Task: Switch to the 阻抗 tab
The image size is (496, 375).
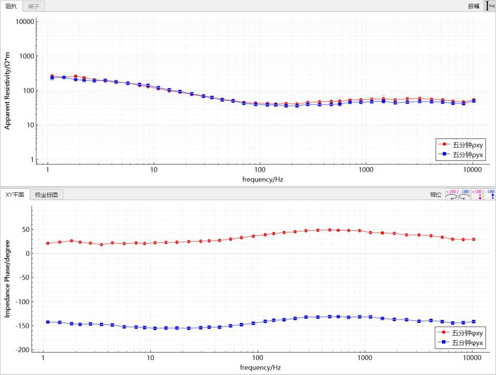Action: tap(11, 6)
